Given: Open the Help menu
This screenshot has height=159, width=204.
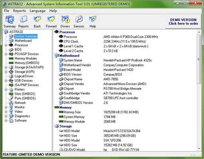Looking at the screenshot, I should tap(53, 11).
